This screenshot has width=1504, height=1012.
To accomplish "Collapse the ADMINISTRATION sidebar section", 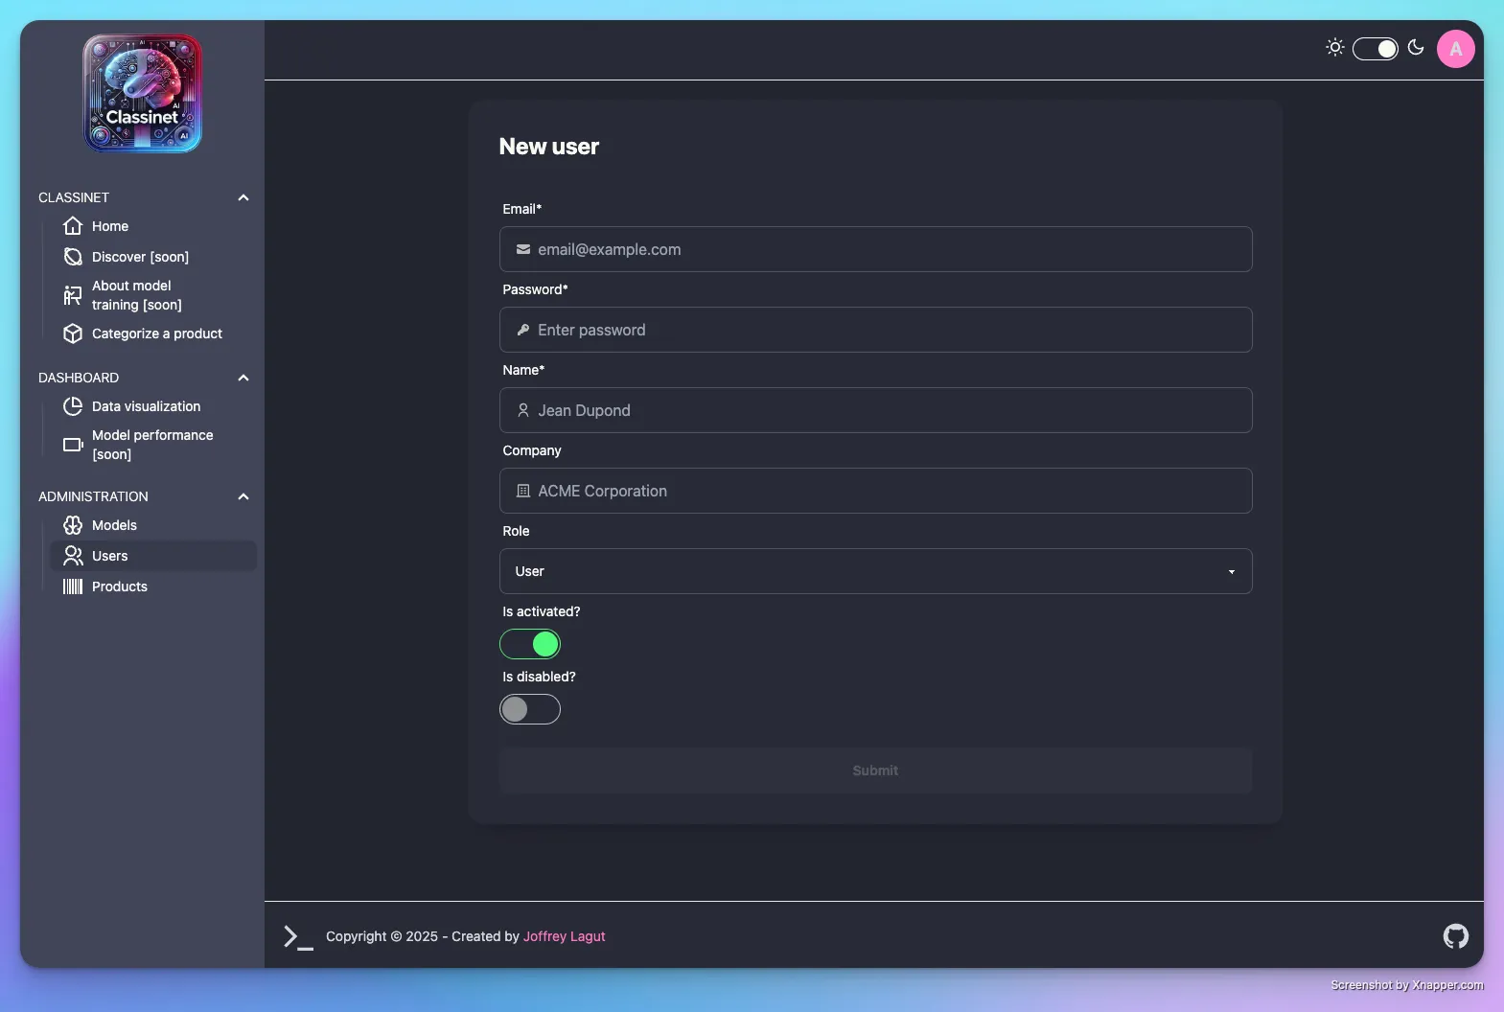I will [x=243, y=496].
